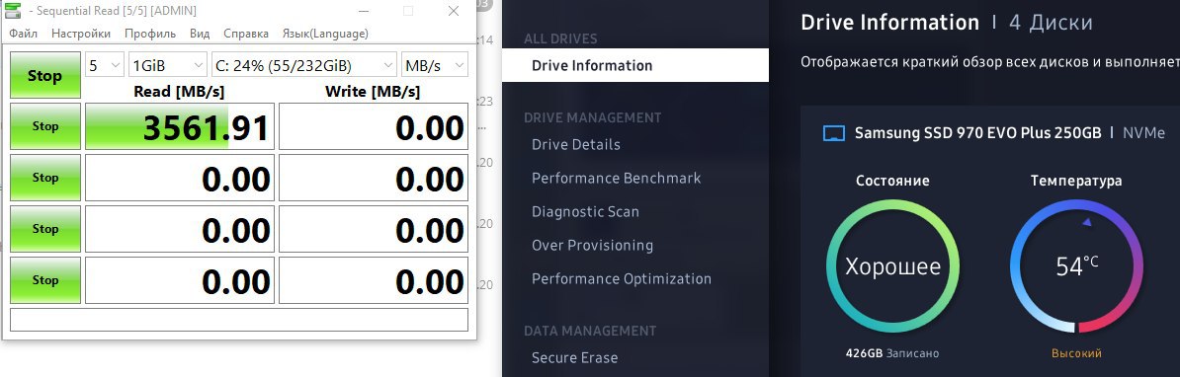Go to Diagnostic Scan
The image size is (1180, 377).
[x=585, y=212]
